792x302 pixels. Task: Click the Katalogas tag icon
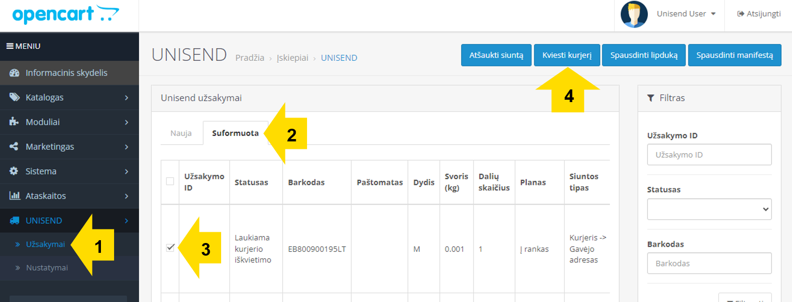point(15,97)
